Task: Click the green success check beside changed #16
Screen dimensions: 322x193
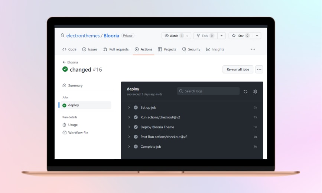Action: click(x=65, y=69)
